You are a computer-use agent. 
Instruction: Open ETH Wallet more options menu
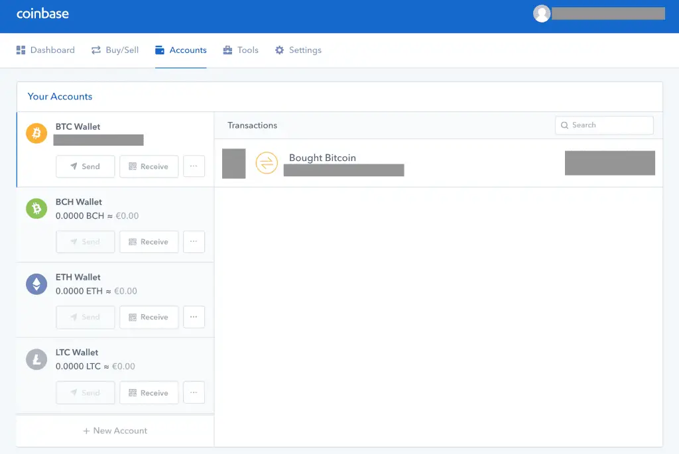pyautogui.click(x=194, y=317)
